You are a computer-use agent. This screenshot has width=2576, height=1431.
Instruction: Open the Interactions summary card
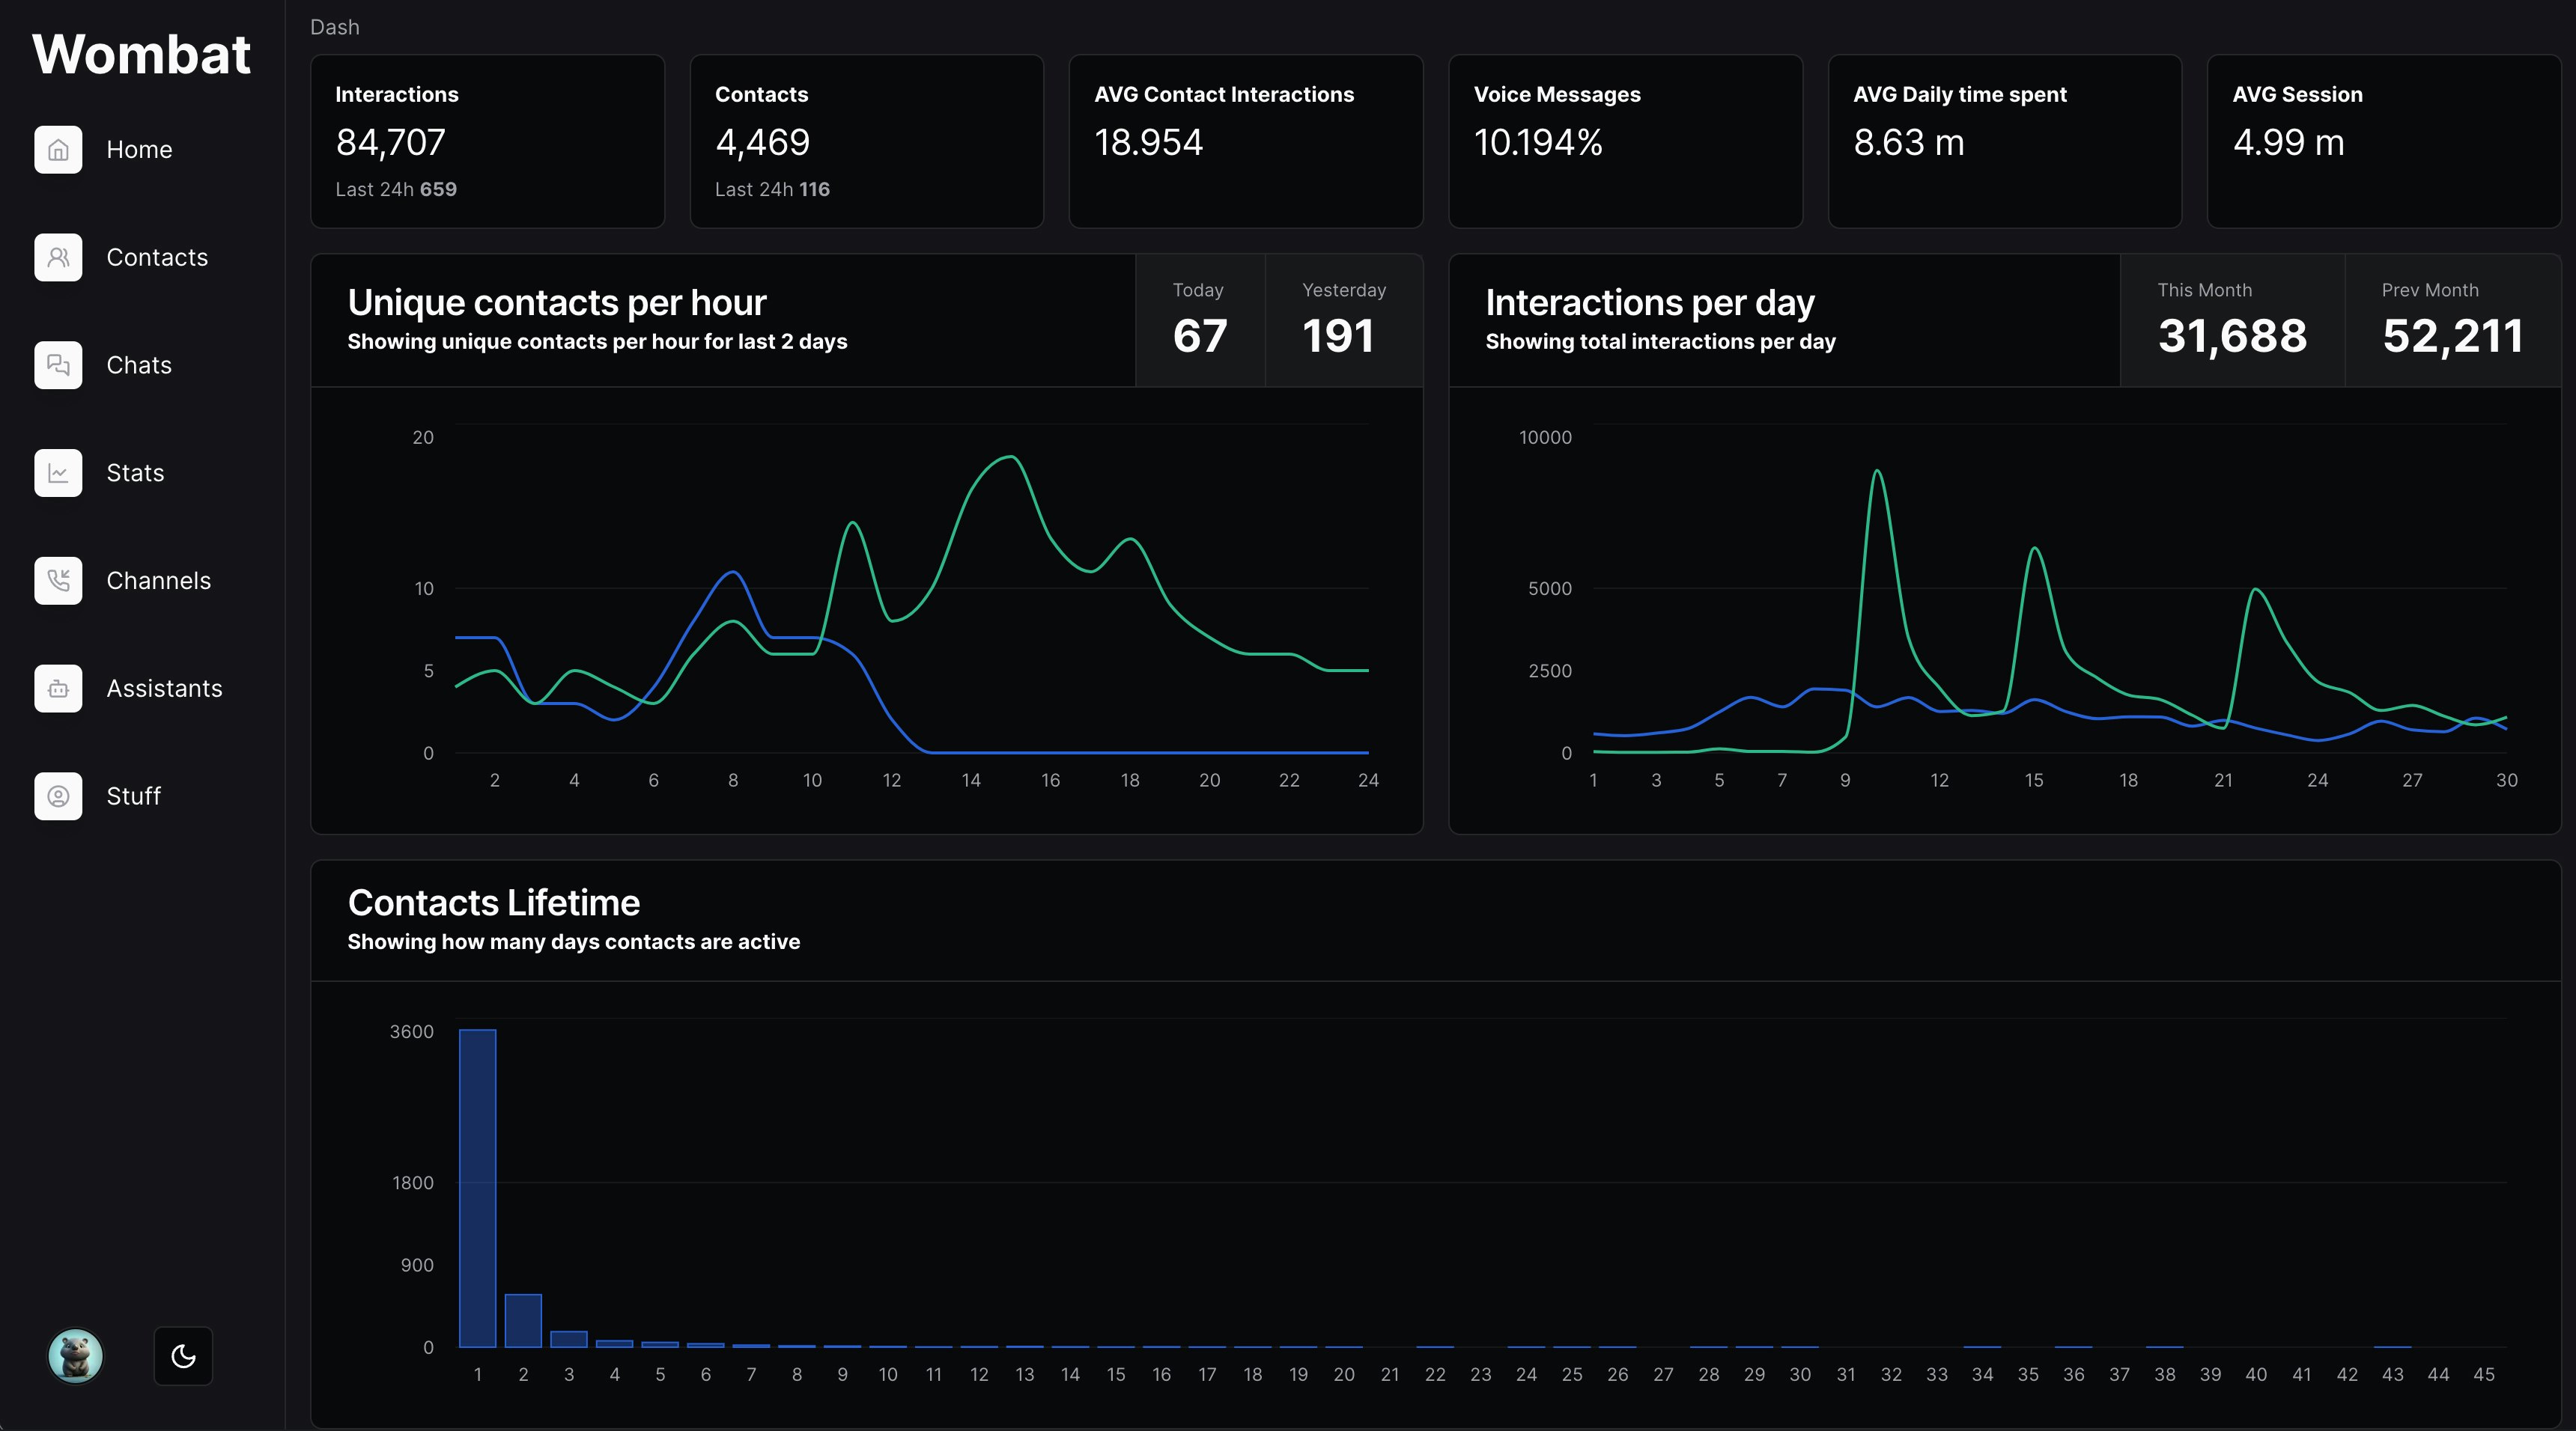click(x=487, y=141)
